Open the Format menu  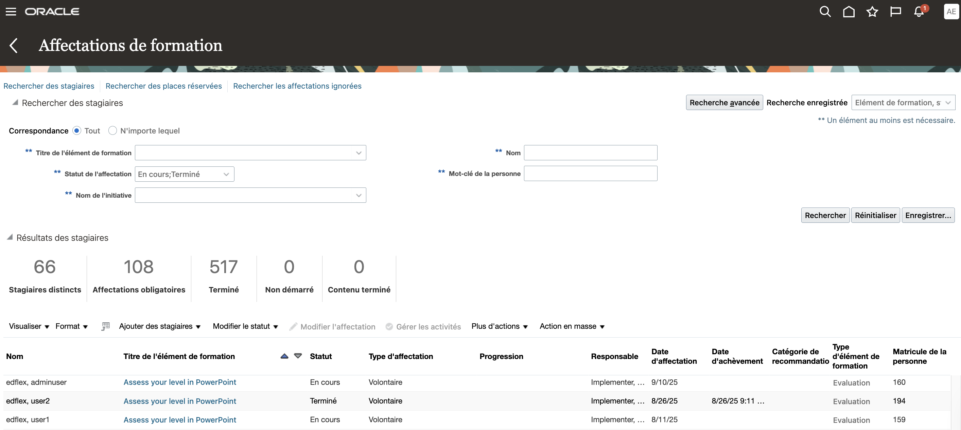[x=72, y=326]
